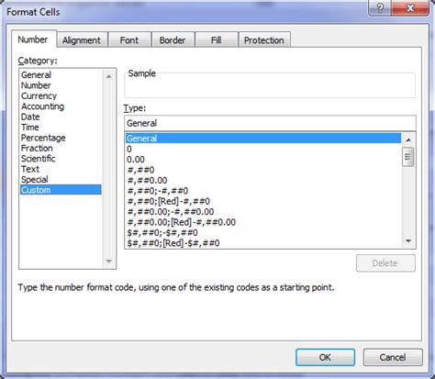Select the Date category

pos(61,117)
